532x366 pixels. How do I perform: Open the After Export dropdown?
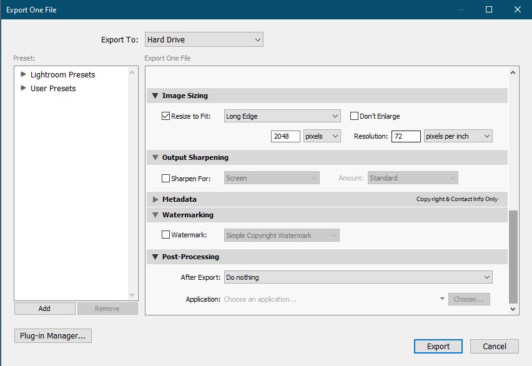click(x=358, y=277)
